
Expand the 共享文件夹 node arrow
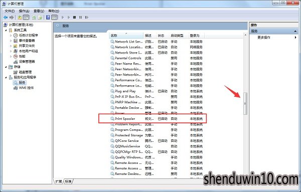[x=11, y=46]
